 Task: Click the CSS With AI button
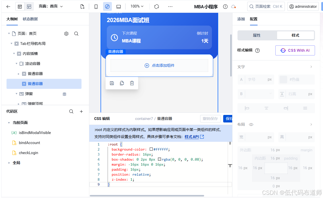coord(295,50)
